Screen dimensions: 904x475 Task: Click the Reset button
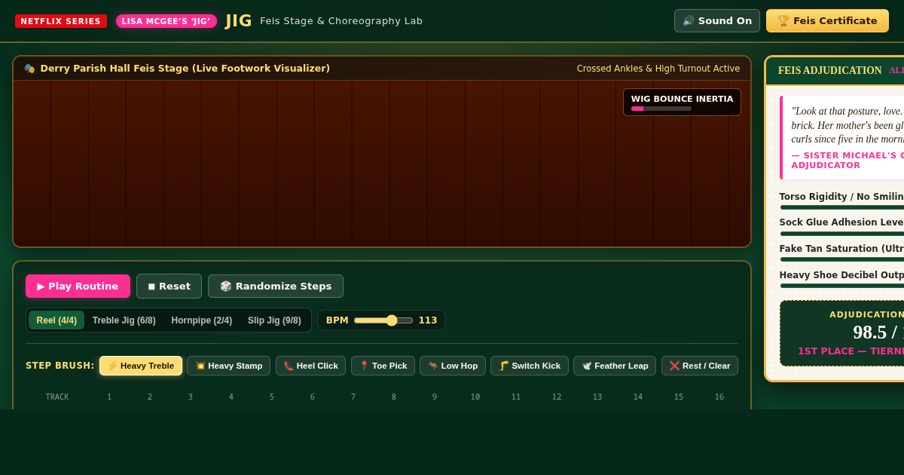point(169,287)
